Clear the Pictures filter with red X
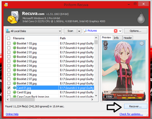Viewport: 152px width, 119px height. tap(116, 31)
